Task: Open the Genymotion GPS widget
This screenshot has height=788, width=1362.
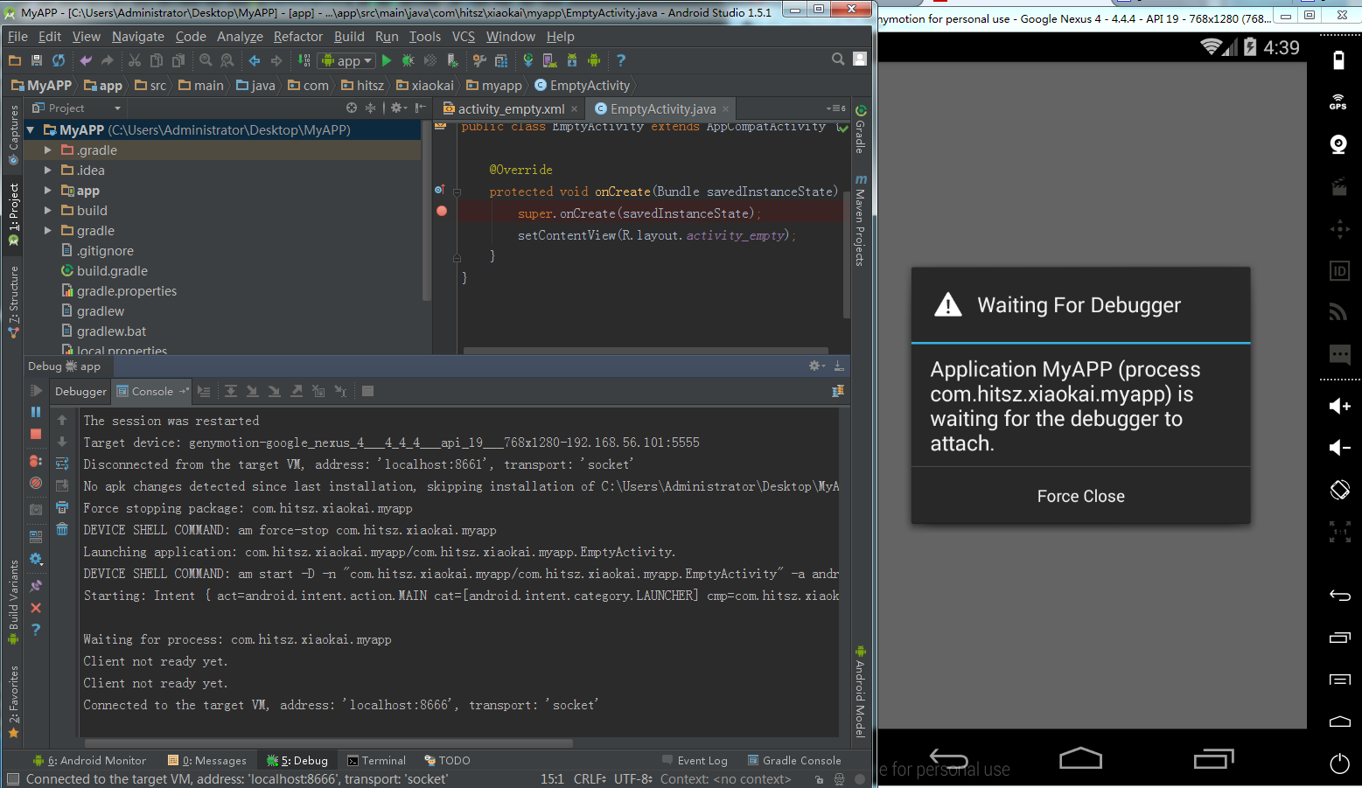Action: pos(1338,101)
